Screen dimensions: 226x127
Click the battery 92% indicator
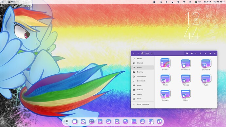coord(198,2)
